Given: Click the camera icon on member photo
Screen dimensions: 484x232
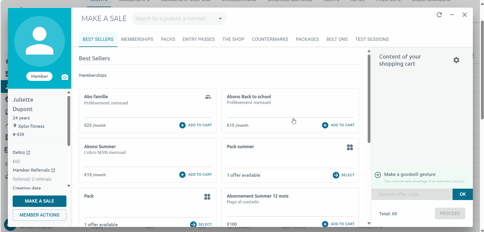Looking at the screenshot, I should pos(65,77).
